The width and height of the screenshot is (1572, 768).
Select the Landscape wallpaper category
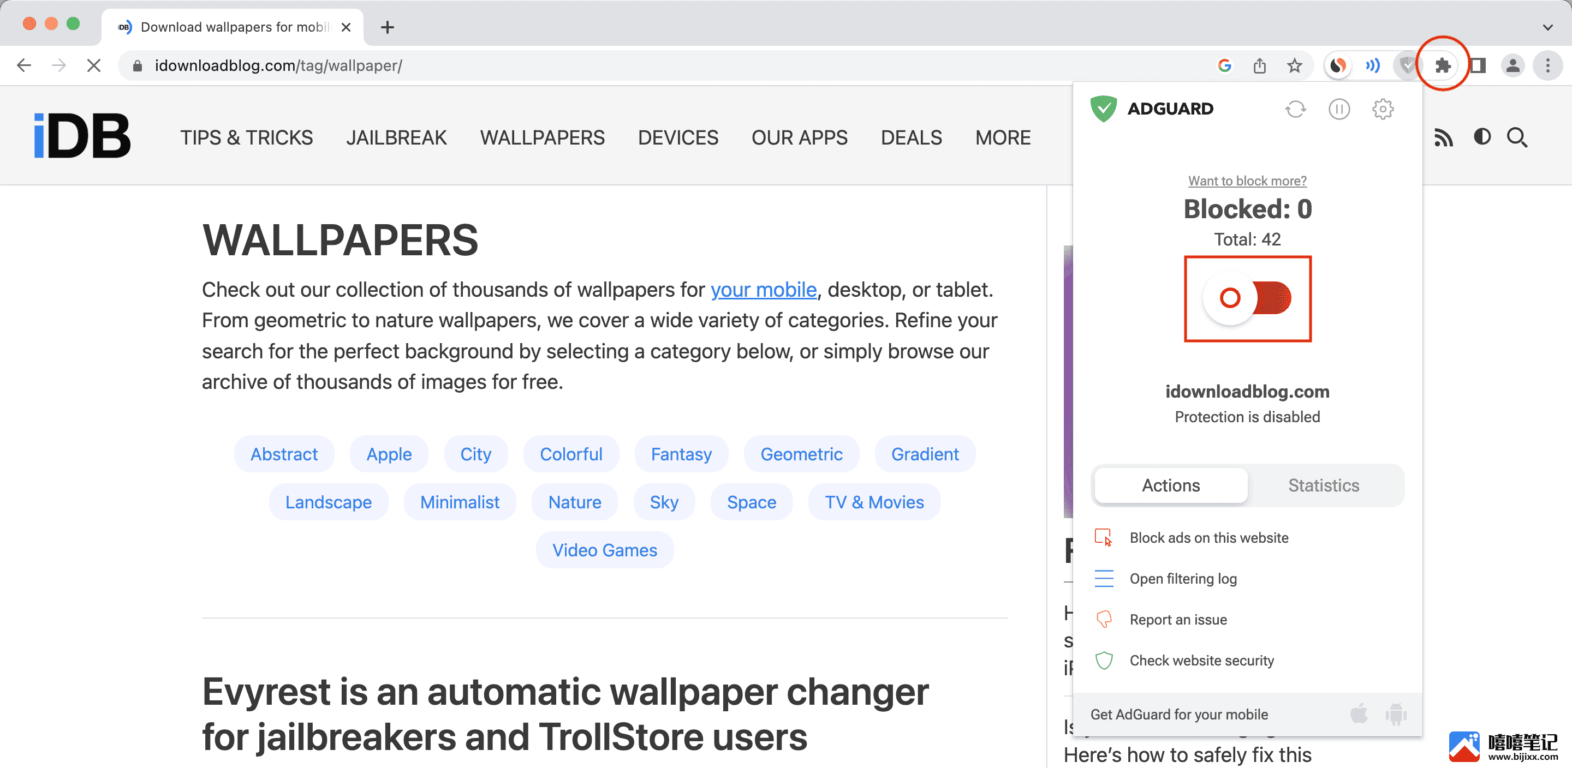point(328,502)
